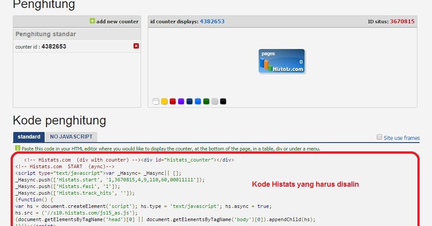
Task: Click the green info icon beside paste instructions
Action: click(18, 148)
